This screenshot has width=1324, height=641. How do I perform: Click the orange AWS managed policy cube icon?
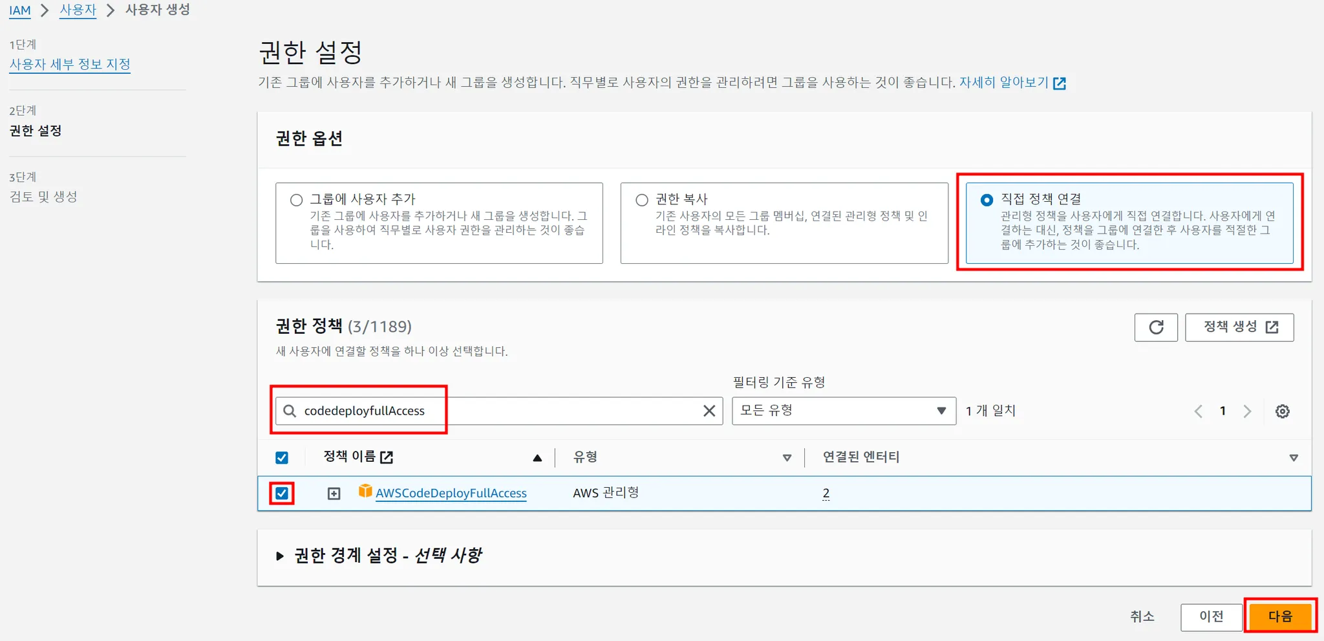[x=365, y=491]
